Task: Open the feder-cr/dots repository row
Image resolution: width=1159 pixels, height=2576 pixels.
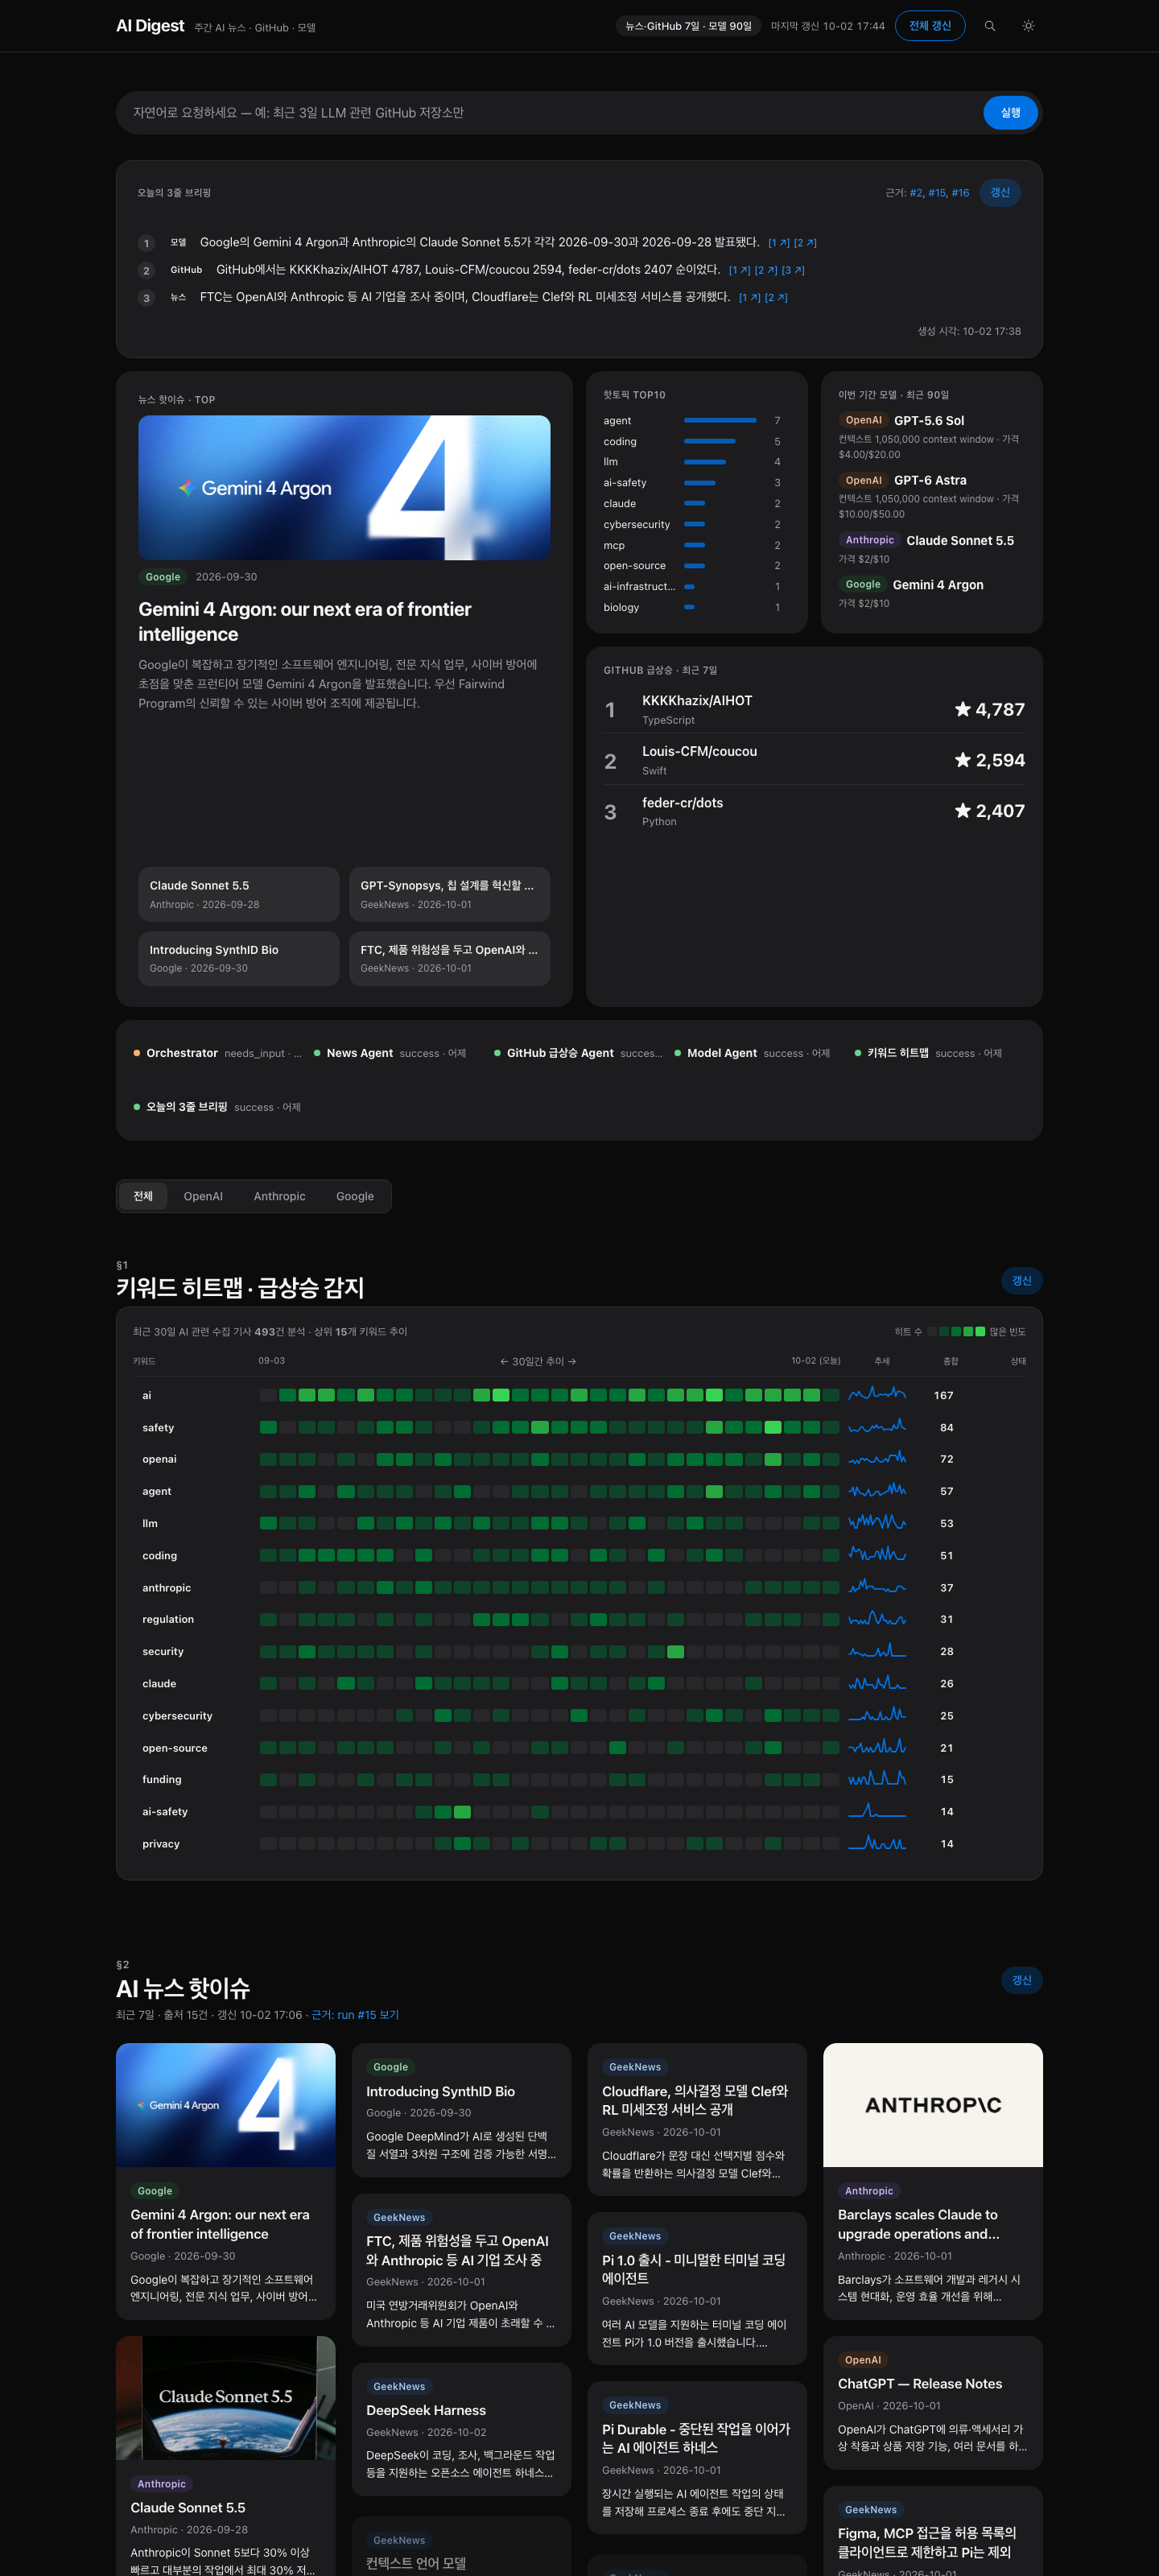Action: click(814, 811)
